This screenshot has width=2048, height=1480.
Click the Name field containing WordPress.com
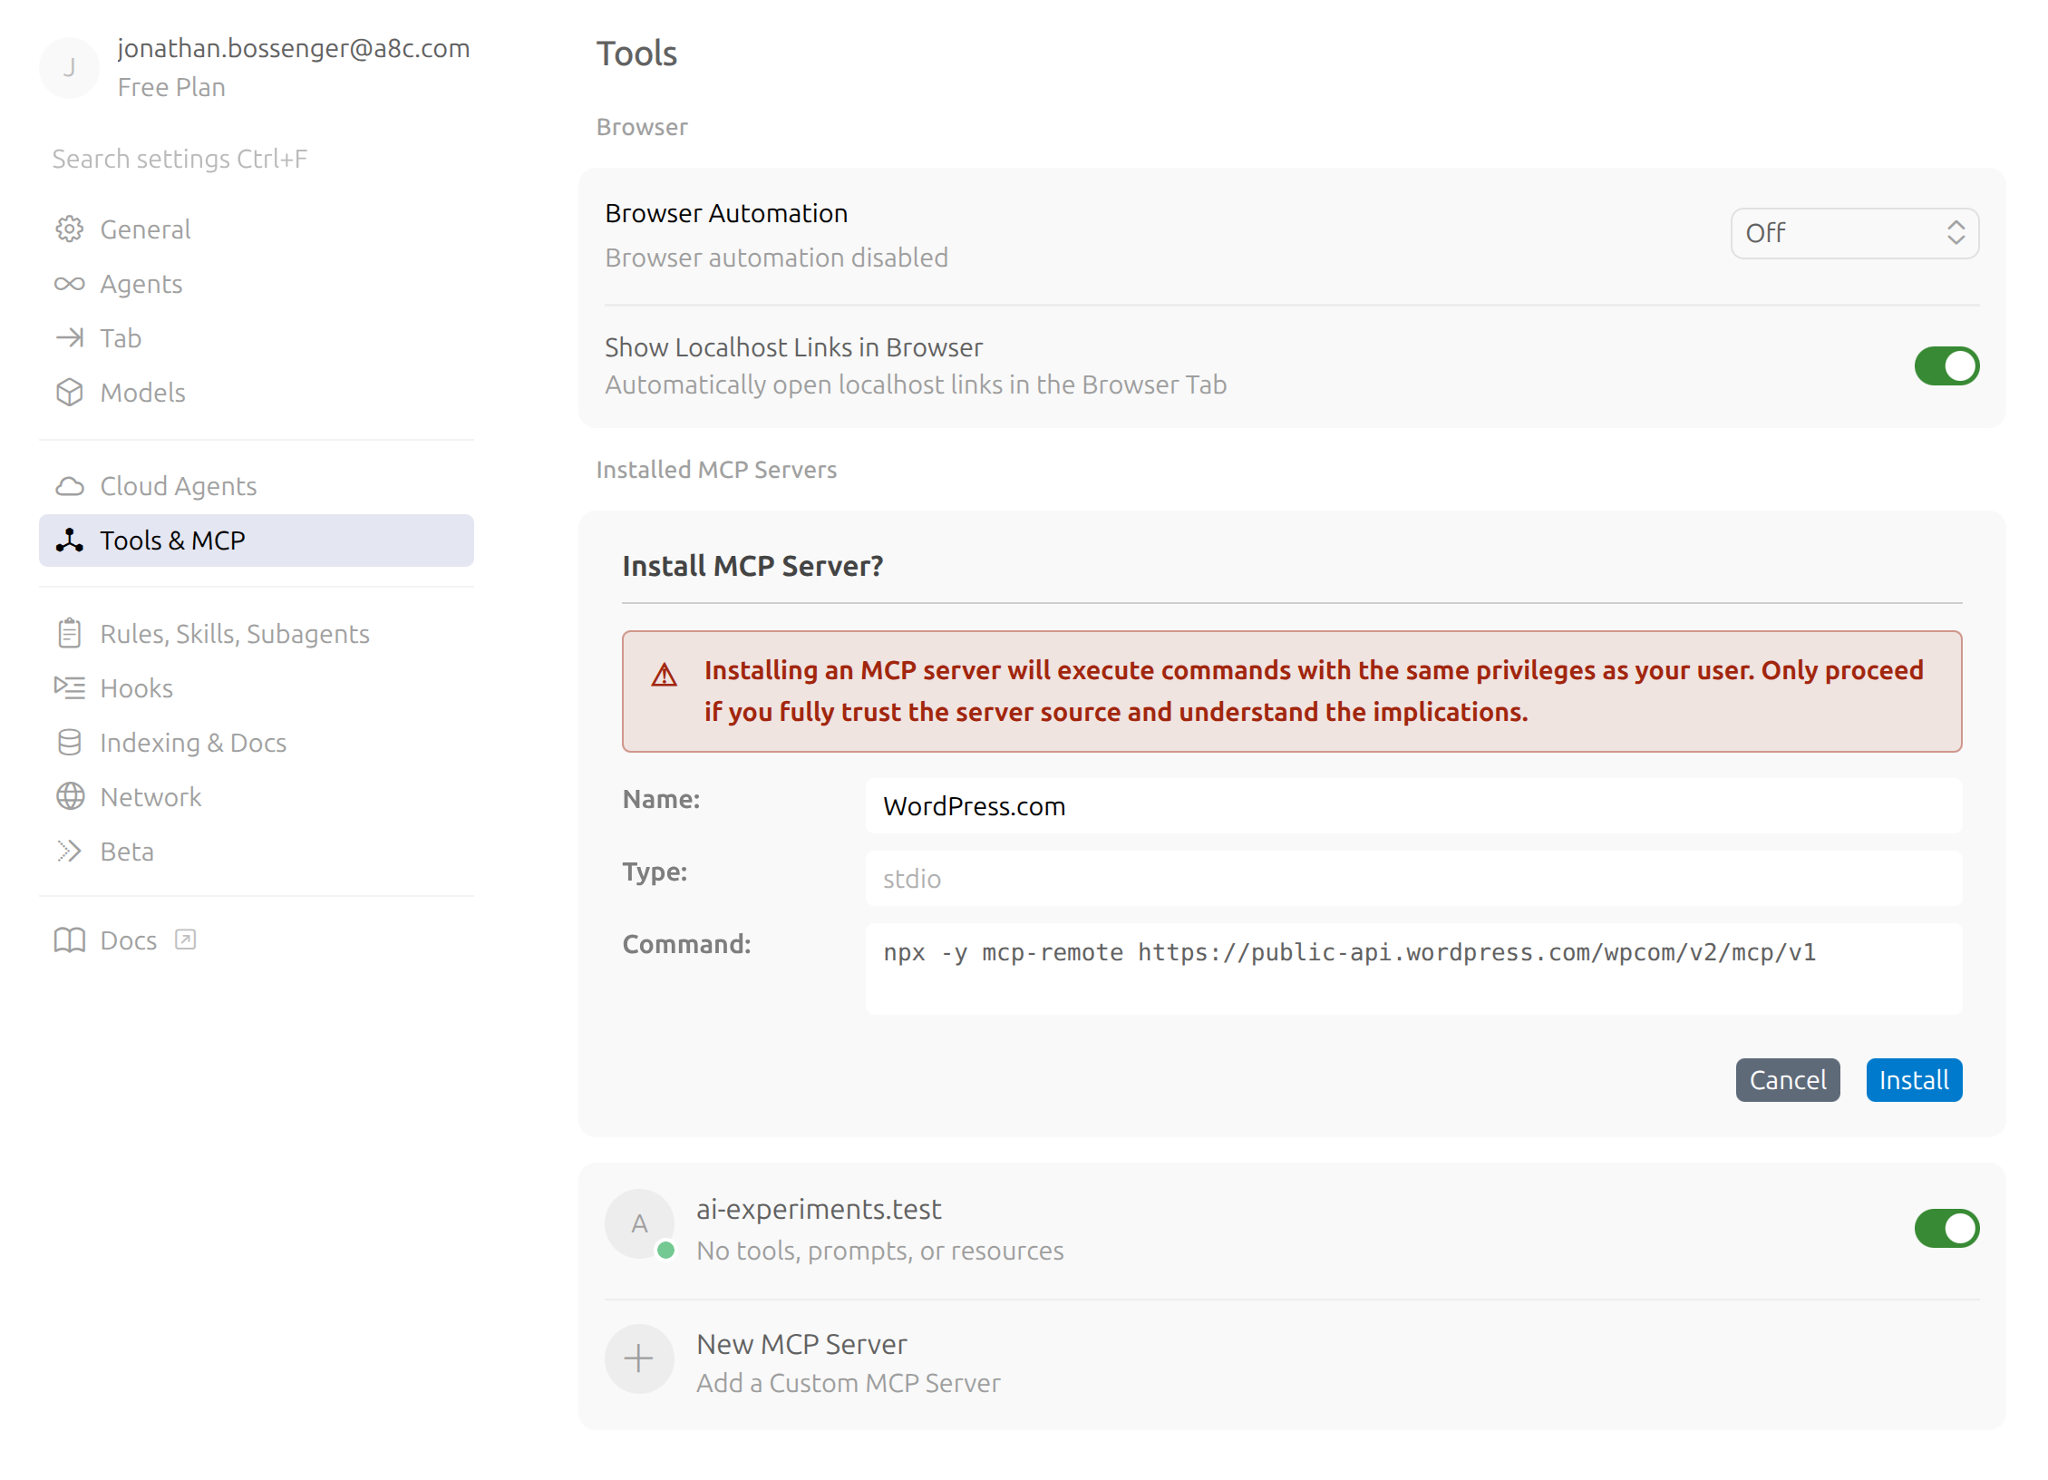(x=1413, y=806)
